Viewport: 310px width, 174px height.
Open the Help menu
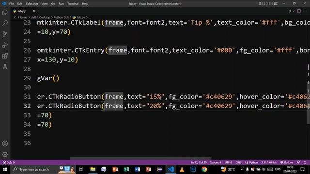coord(85,3)
